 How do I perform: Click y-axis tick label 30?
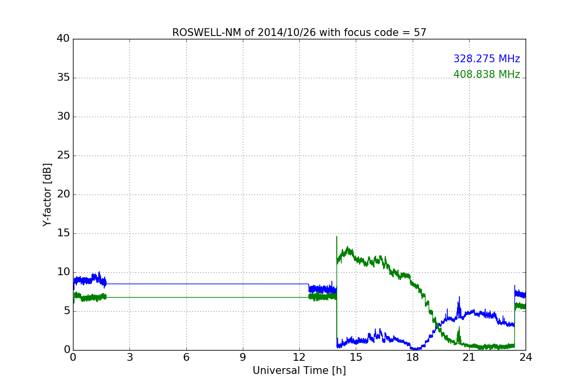point(63,117)
